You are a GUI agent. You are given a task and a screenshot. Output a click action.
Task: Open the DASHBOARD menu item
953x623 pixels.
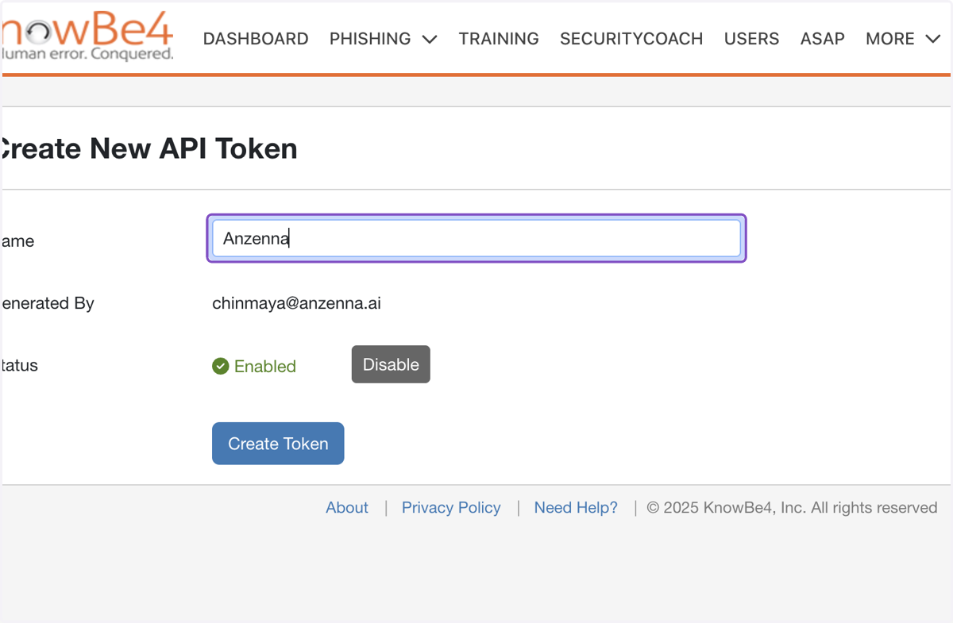(x=256, y=39)
